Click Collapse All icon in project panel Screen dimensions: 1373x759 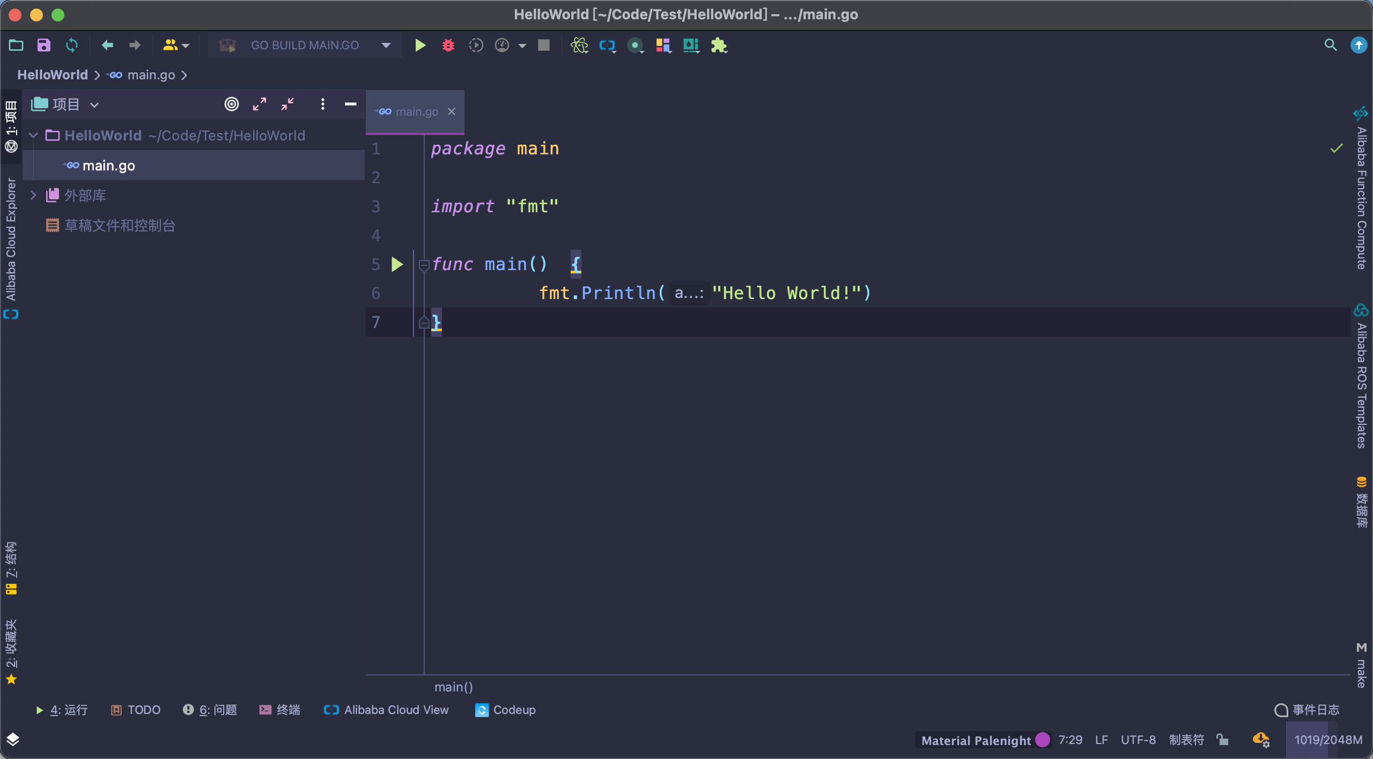(x=287, y=104)
